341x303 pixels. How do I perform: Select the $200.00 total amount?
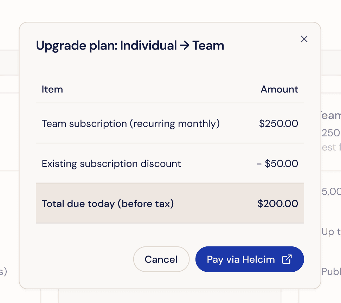click(278, 204)
